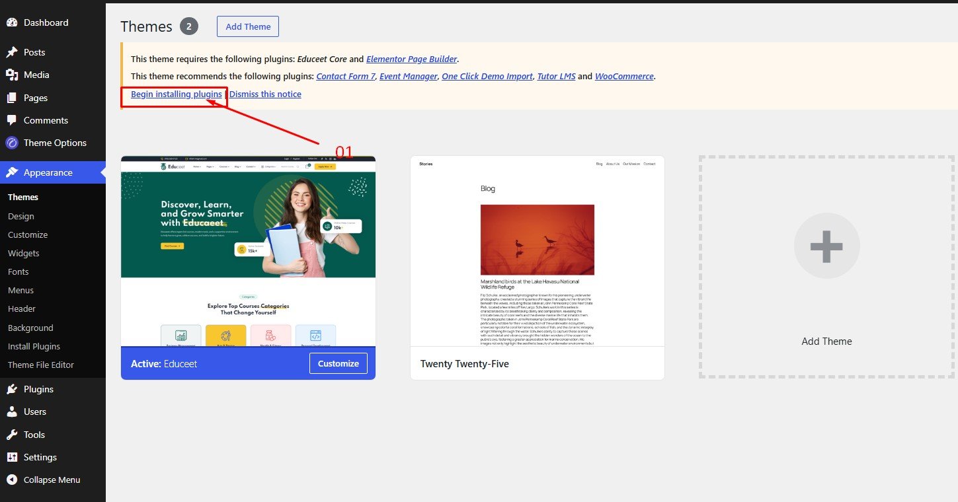
Task: Click Customize on the active Educeet theme
Action: click(x=339, y=363)
